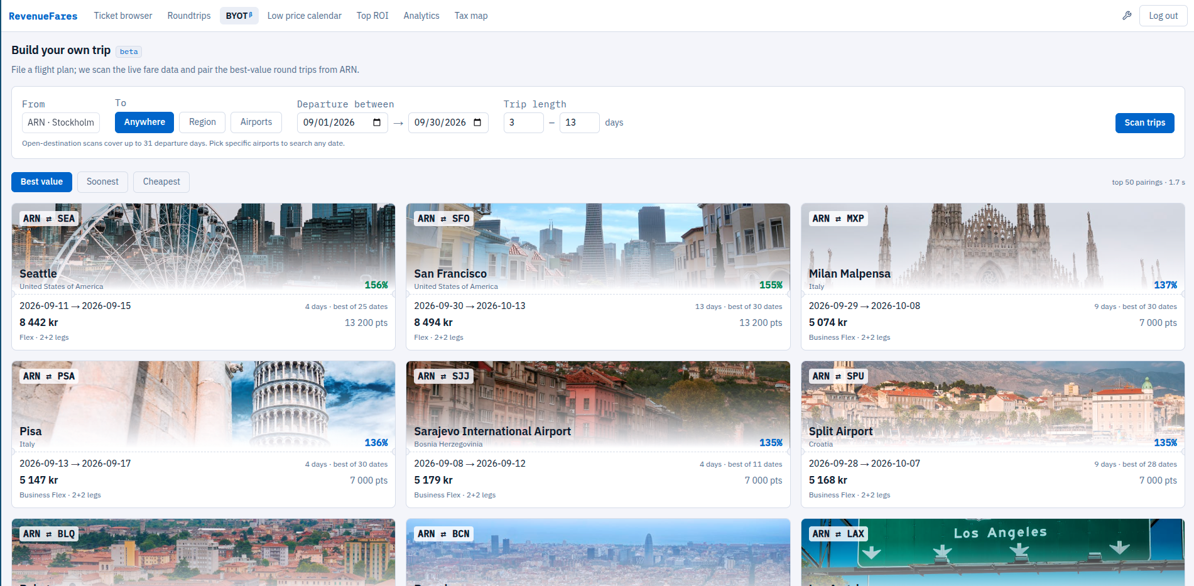This screenshot has width=1194, height=586.
Task: Click the RevenueFares logo
Action: click(x=43, y=16)
